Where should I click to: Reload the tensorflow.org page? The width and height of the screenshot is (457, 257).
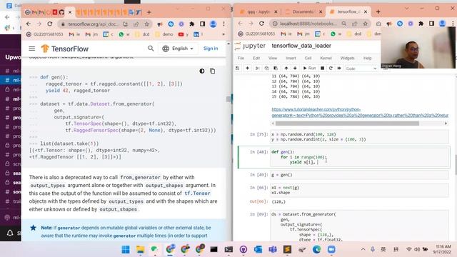[x=50, y=24]
